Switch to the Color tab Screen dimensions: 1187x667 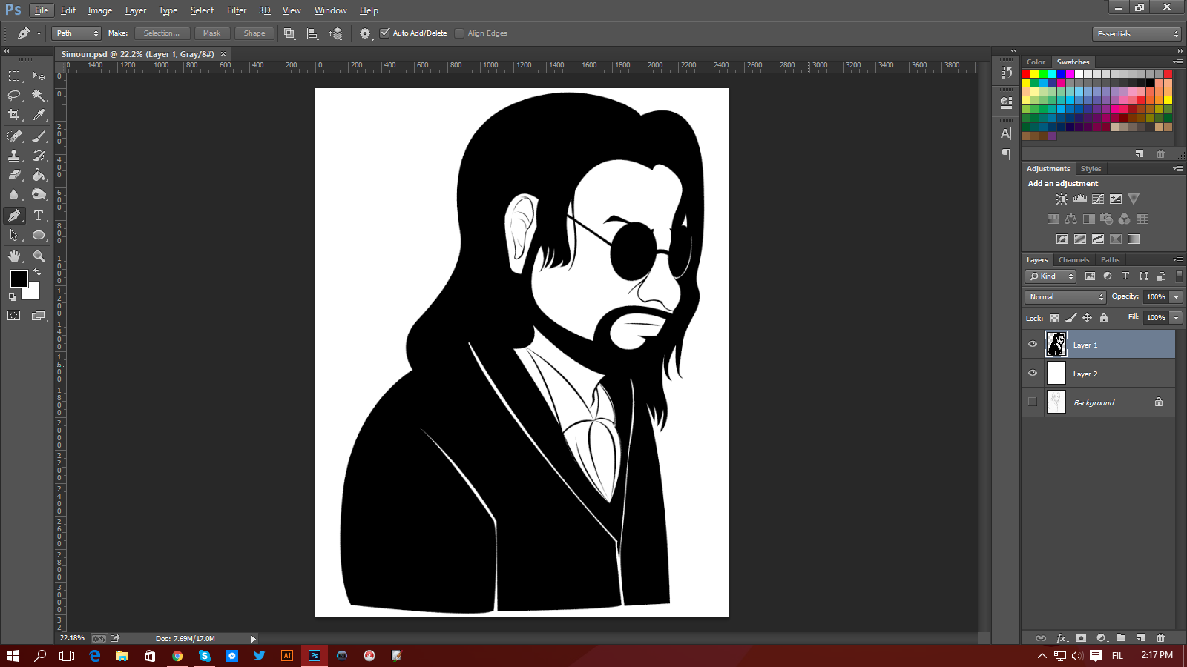click(1036, 62)
